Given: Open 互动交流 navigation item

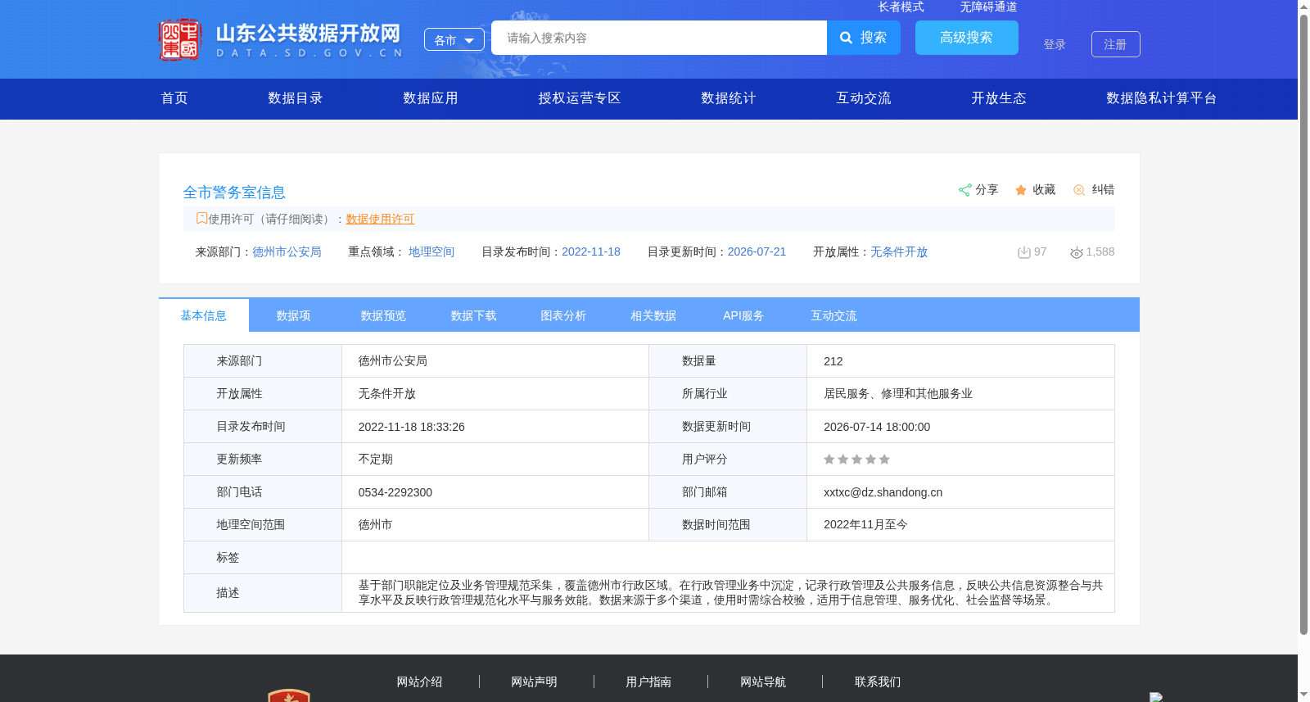Looking at the screenshot, I should 864,98.
